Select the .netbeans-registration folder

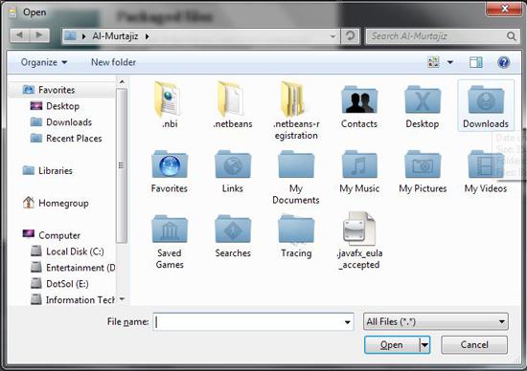click(296, 111)
